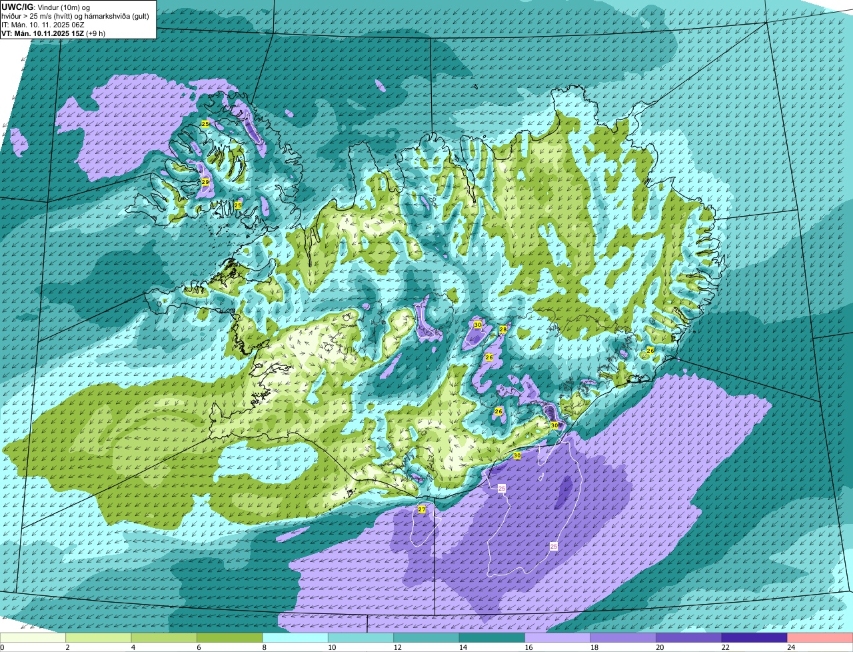Click the 2–4 m/s light yellow-green legend swatch

(99, 638)
